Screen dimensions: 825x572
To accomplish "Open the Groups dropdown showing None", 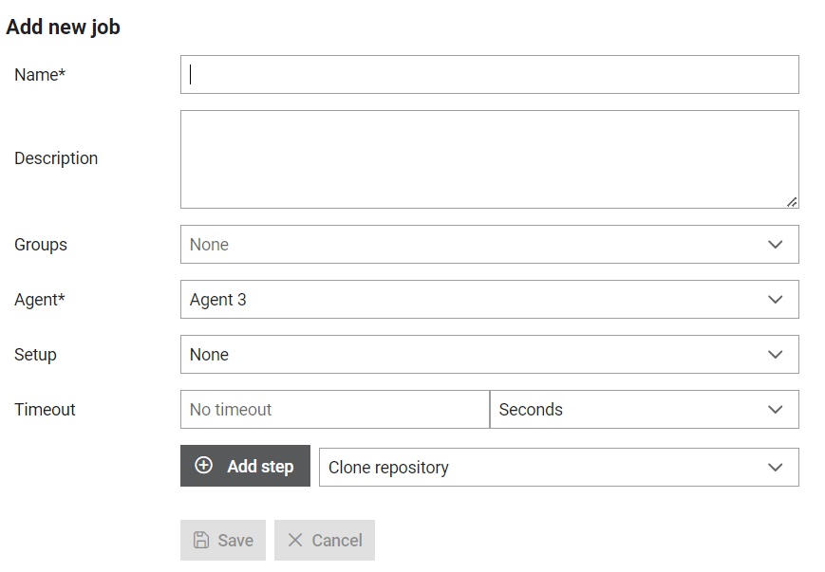I will (x=489, y=245).
